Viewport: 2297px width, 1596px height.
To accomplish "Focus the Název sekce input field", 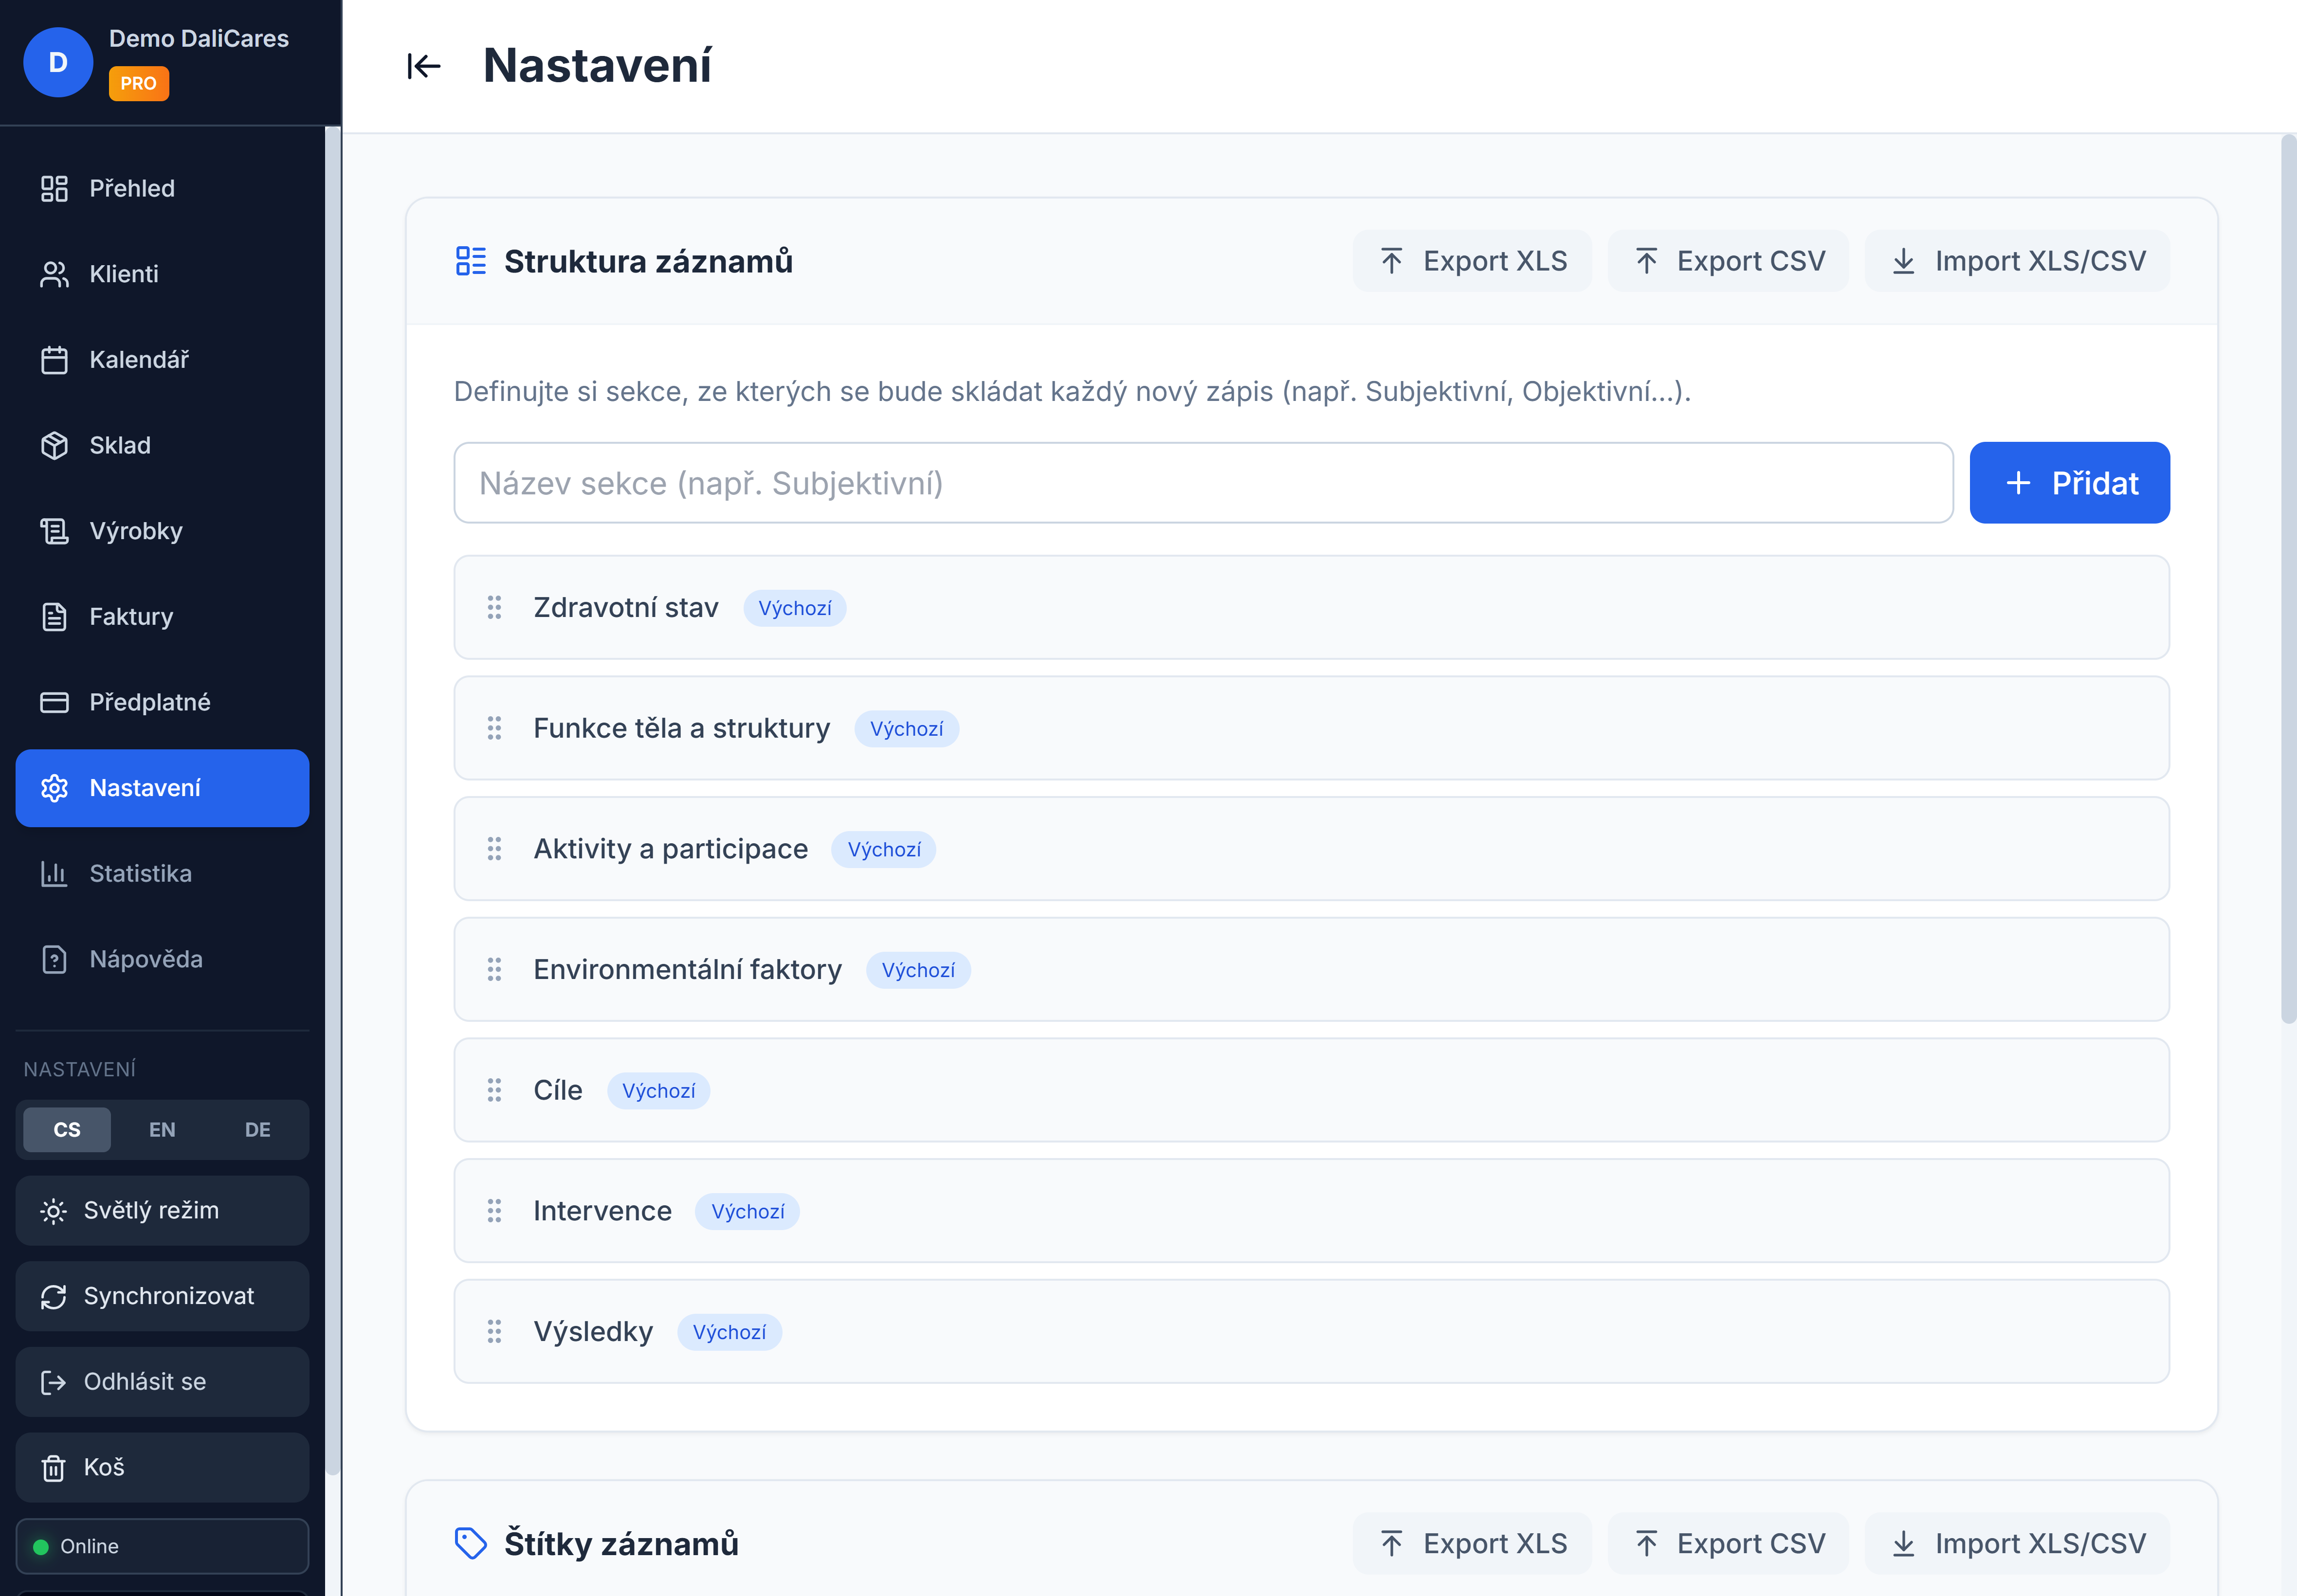I will pyautogui.click(x=1203, y=483).
